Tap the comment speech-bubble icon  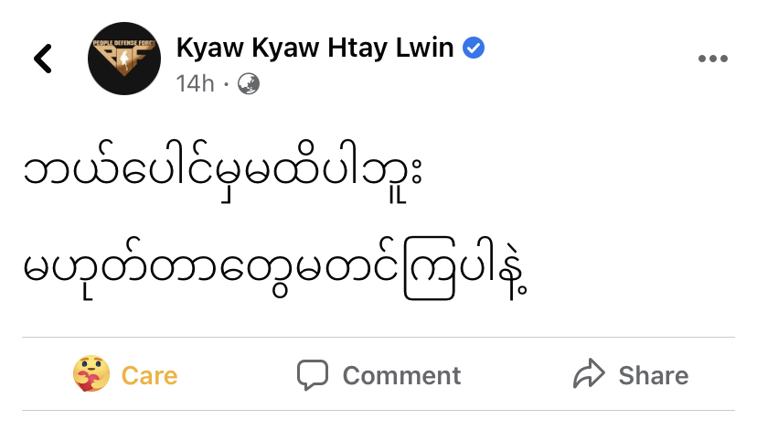(x=313, y=374)
